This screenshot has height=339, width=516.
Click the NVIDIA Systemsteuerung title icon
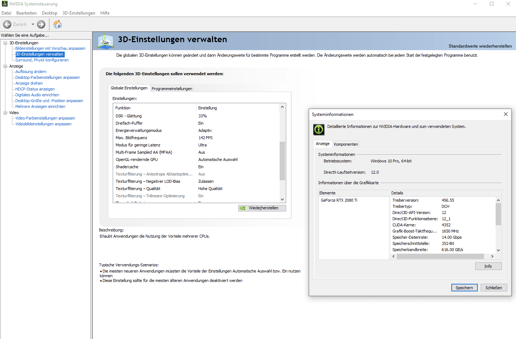click(4, 4)
